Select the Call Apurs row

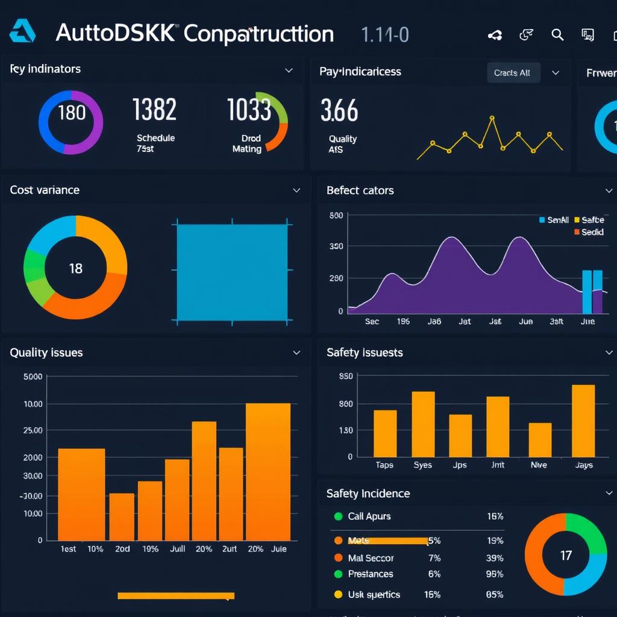coord(419,516)
